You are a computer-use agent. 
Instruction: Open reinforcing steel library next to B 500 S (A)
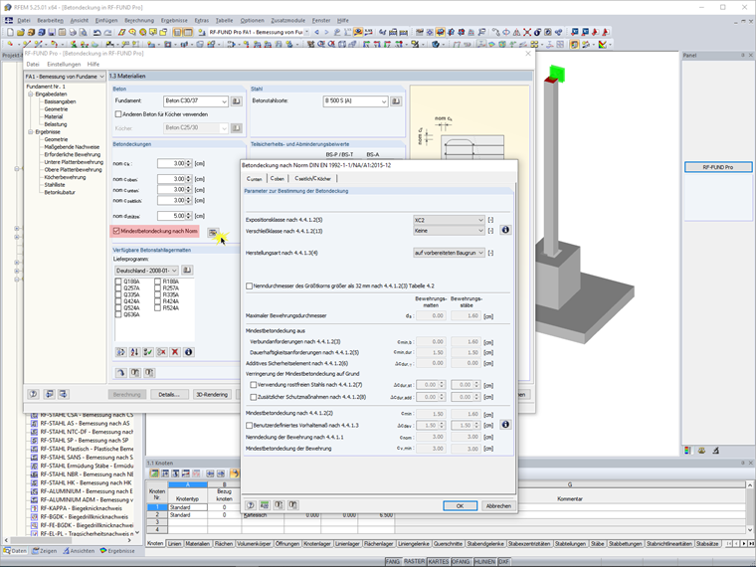pyautogui.click(x=396, y=101)
